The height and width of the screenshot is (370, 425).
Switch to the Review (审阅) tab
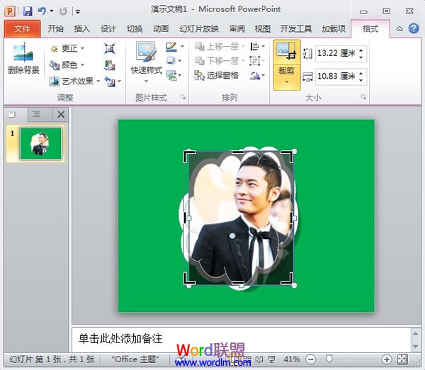(x=237, y=28)
